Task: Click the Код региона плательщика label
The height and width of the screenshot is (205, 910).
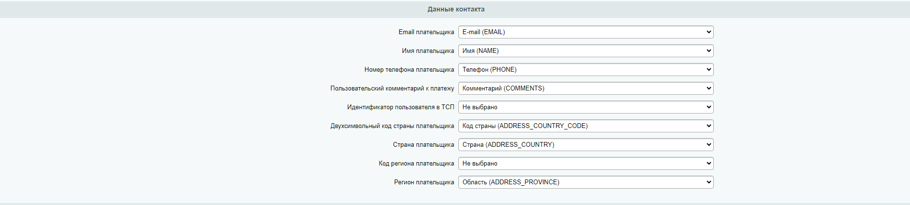Action: point(416,164)
